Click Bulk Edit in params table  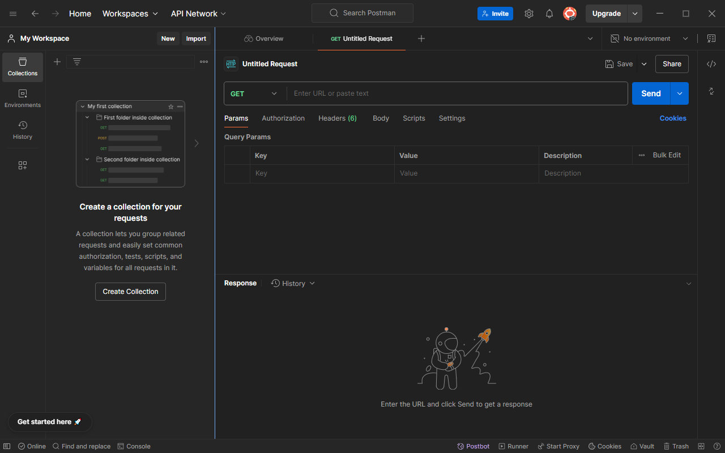click(x=667, y=155)
